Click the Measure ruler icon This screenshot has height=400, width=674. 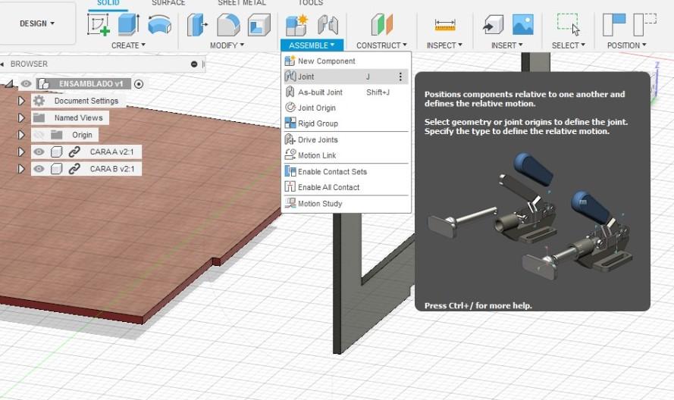(x=445, y=25)
